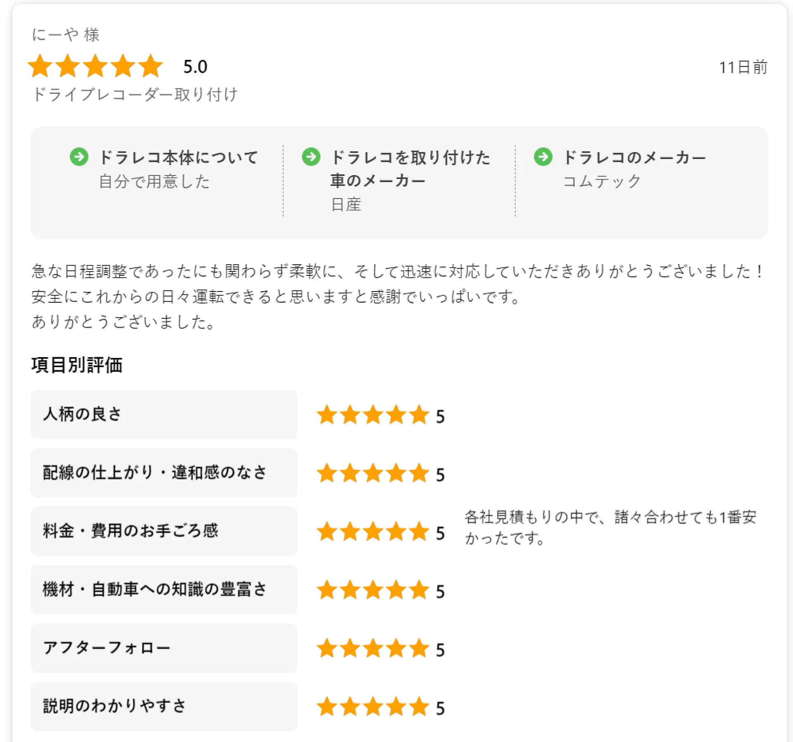Click the 11日前 review date
The width and height of the screenshot is (793, 742).
point(743,67)
